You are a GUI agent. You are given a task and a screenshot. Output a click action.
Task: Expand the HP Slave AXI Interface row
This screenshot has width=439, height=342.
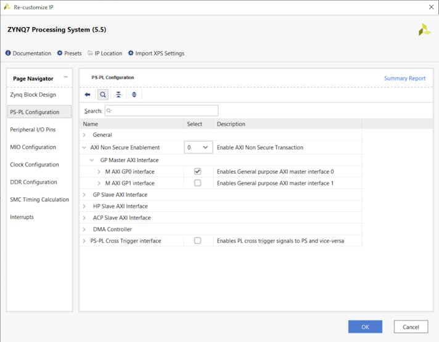pyautogui.click(x=84, y=206)
